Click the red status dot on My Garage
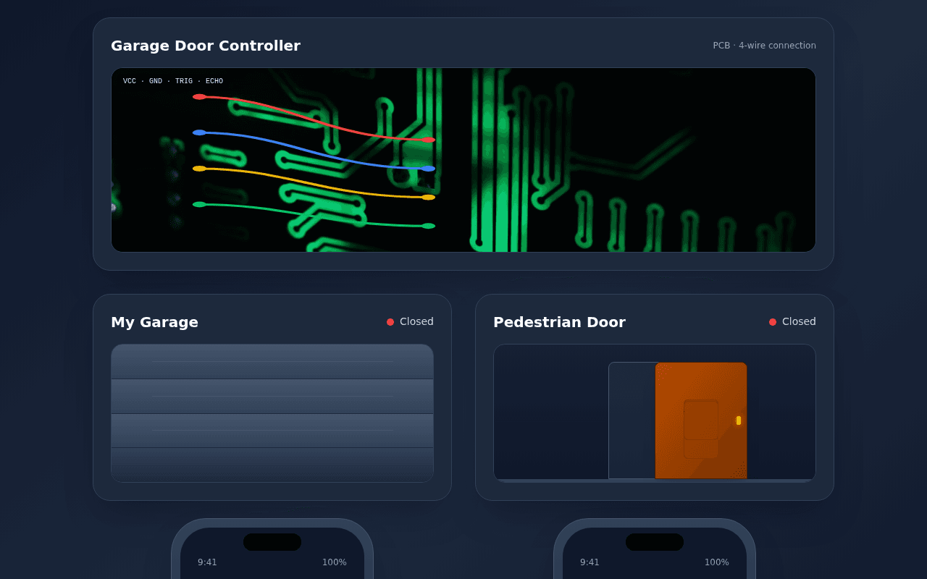This screenshot has height=579, width=927. pos(390,322)
